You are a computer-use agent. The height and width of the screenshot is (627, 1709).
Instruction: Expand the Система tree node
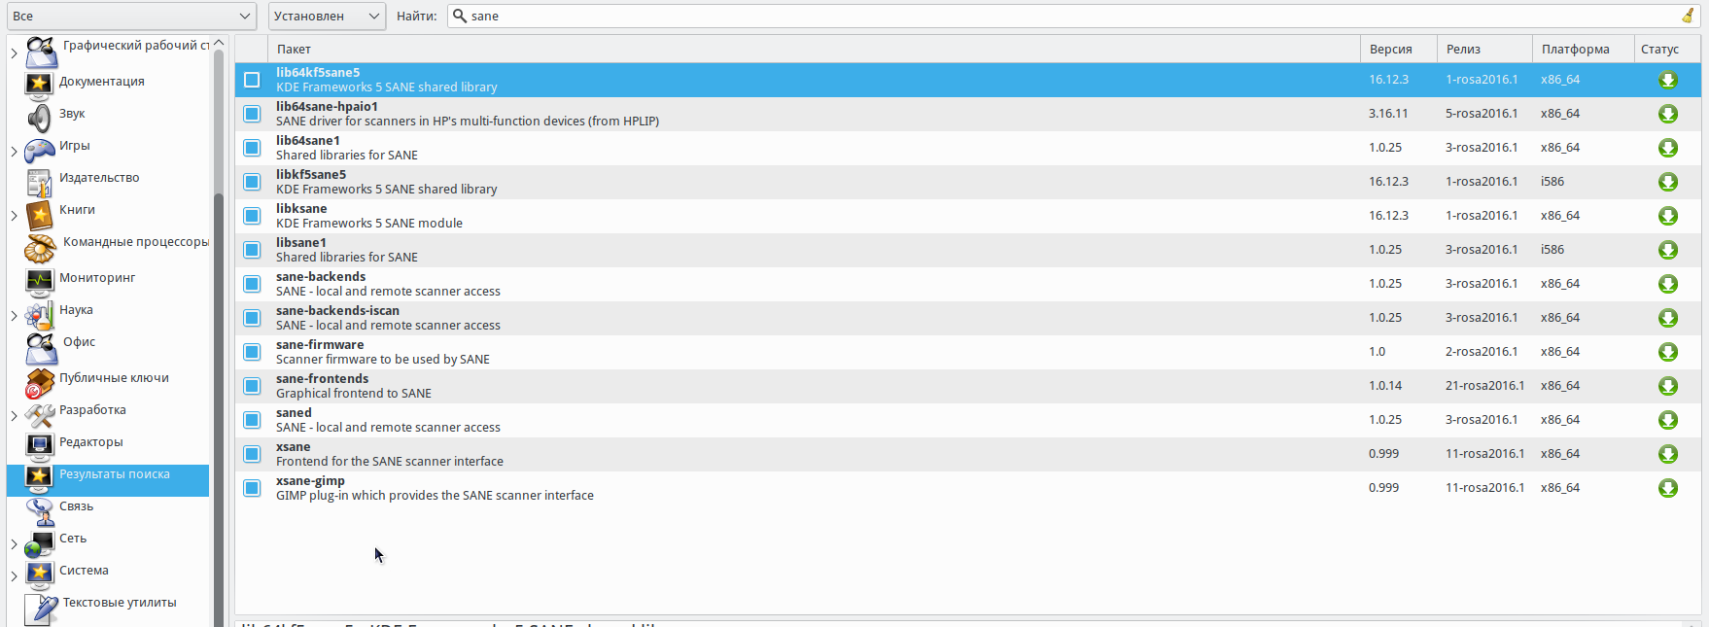click(x=14, y=576)
